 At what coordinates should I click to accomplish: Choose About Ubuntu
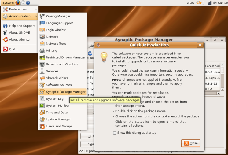[x=20, y=39]
